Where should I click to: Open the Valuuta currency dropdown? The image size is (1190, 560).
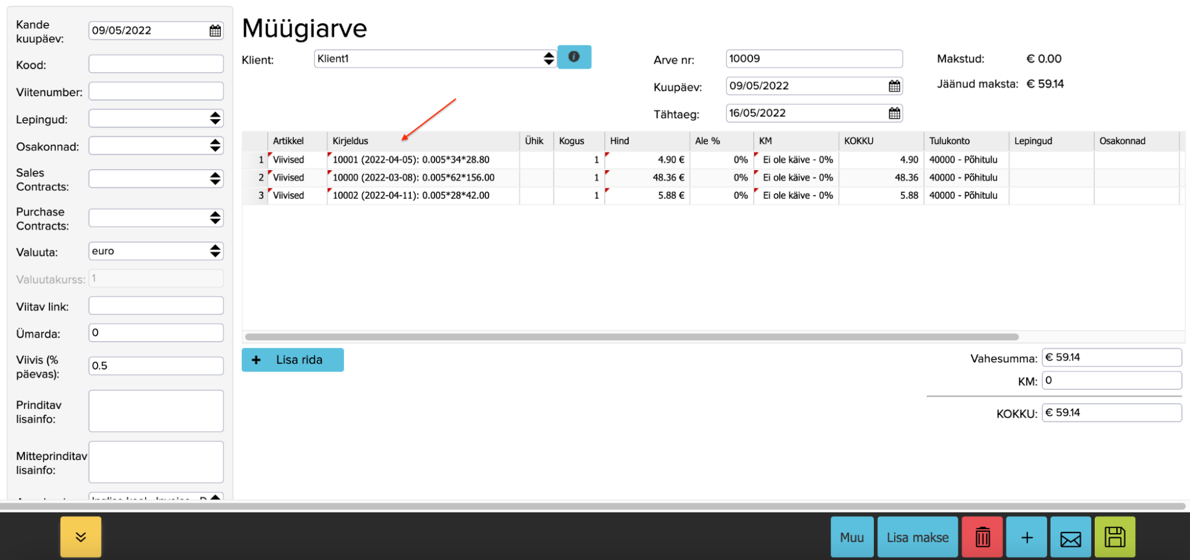(156, 251)
